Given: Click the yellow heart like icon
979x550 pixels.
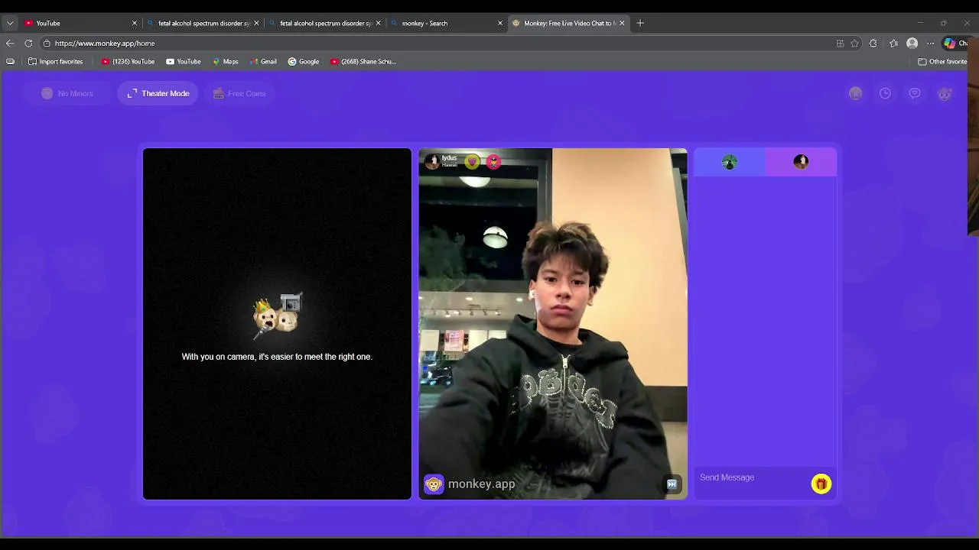Looking at the screenshot, I should pos(473,161).
